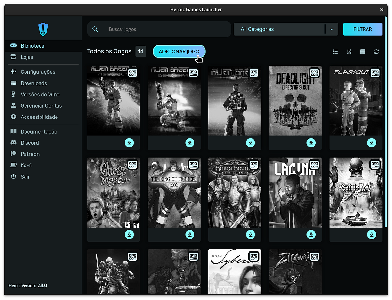The image size is (392, 300).
Task: Open Versões do Wine page
Action: (43, 94)
